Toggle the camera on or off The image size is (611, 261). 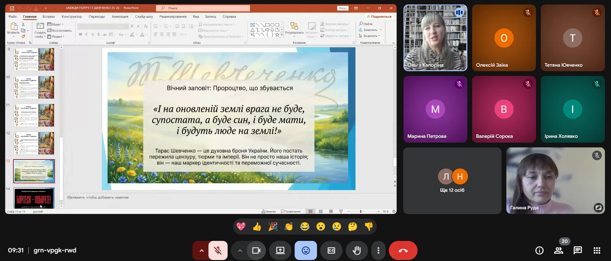(256, 250)
